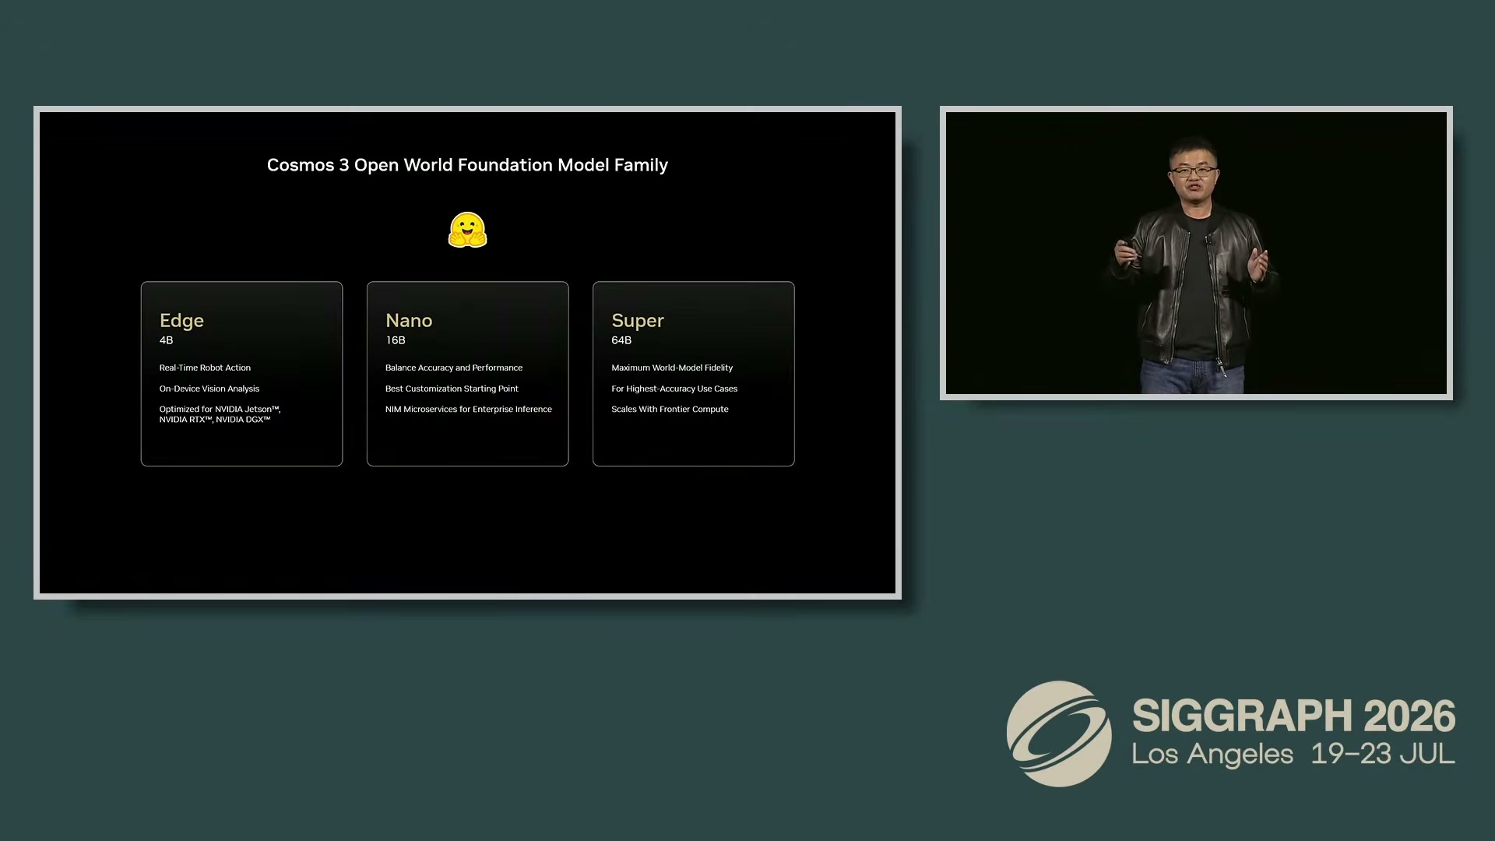Click the 'SIGGRAPH 2026' text

[1293, 716]
